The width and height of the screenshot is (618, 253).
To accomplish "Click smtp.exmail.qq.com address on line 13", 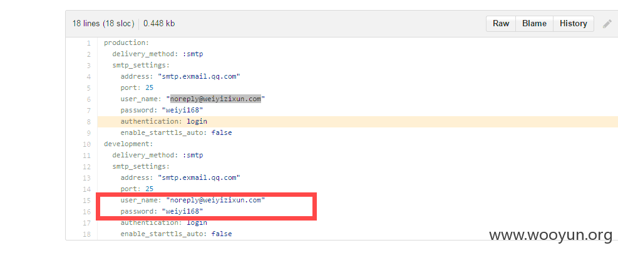I will tap(199, 178).
